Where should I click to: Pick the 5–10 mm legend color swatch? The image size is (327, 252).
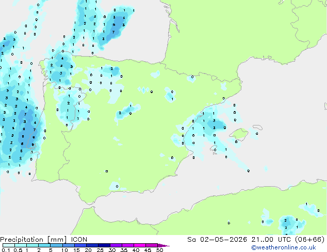[x=56, y=245]
